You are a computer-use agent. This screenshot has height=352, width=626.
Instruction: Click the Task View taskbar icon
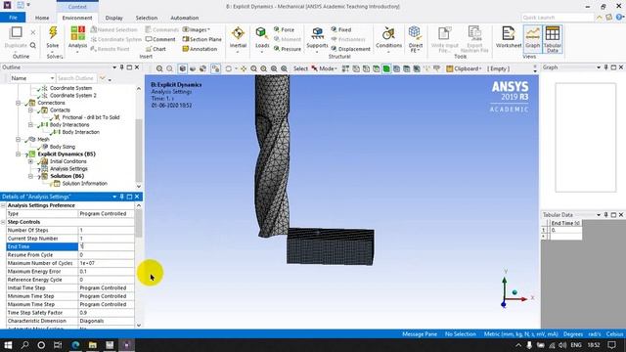[x=58, y=345]
